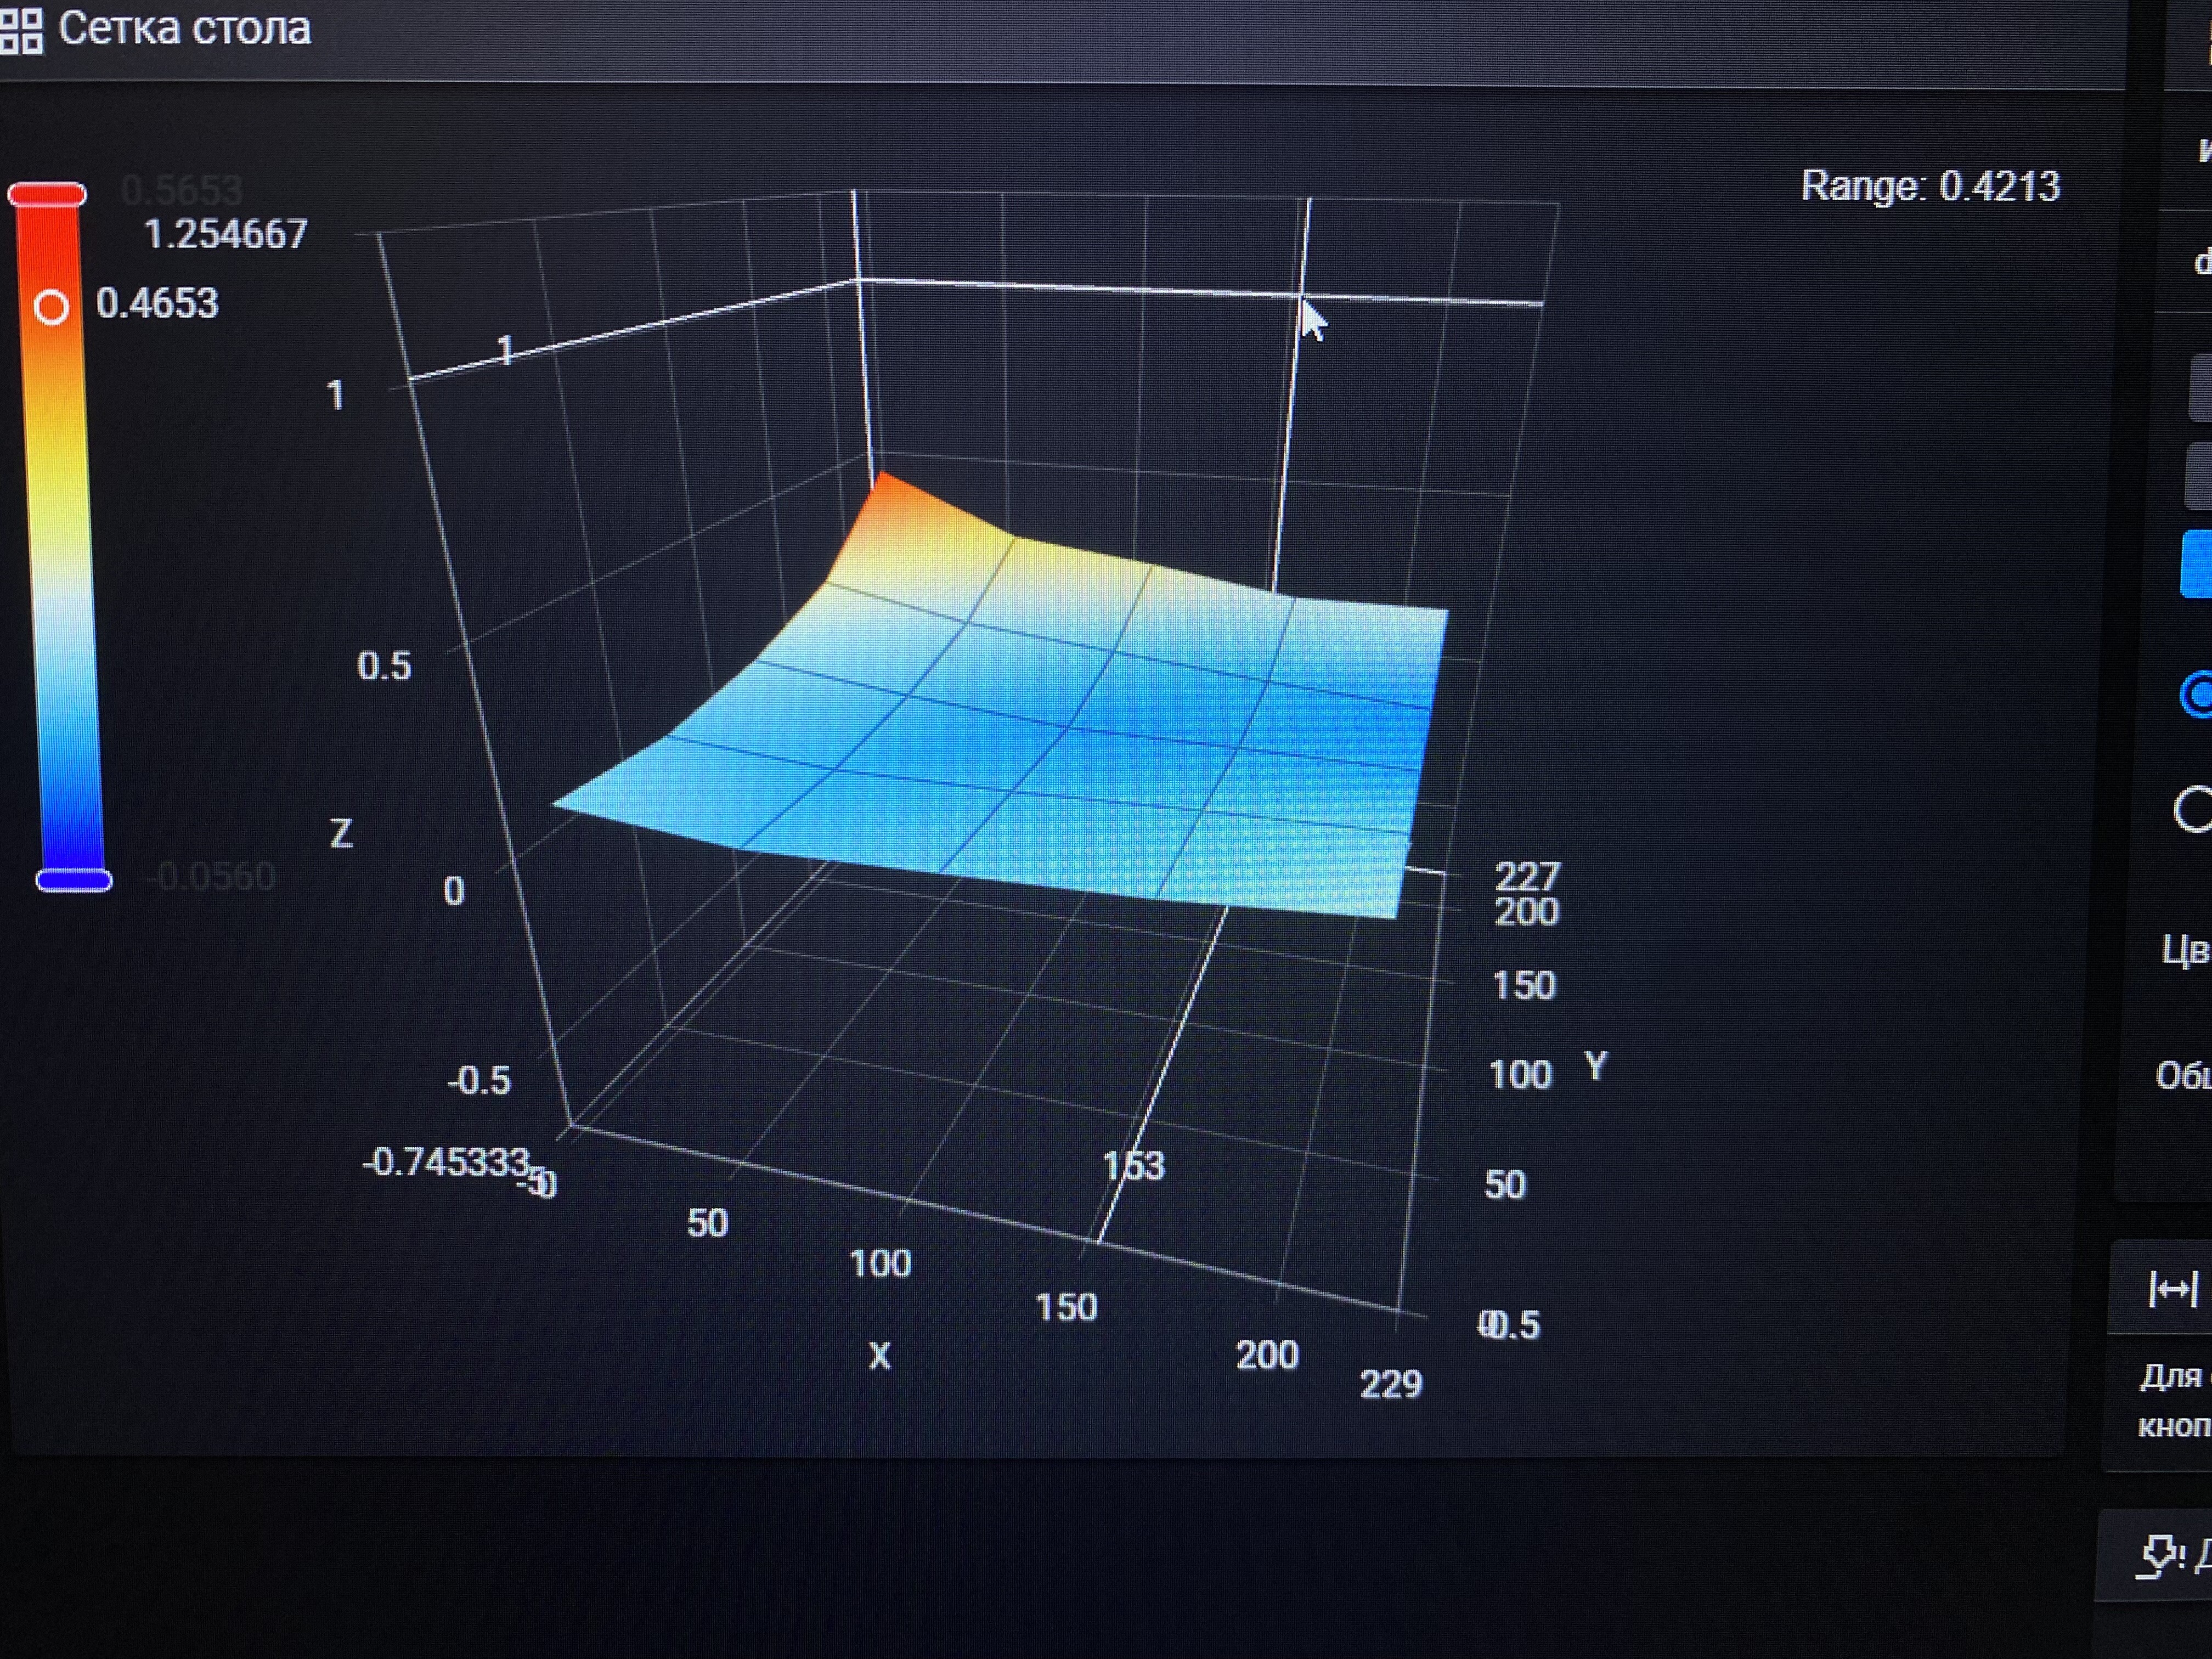Click the grid icon beside Сетка стола
2212x1659 pixels.
(22, 30)
